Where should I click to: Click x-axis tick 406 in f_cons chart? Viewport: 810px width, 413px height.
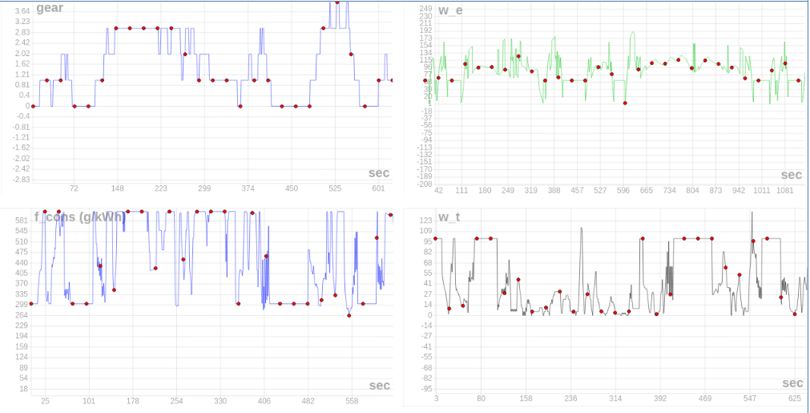coord(264,401)
